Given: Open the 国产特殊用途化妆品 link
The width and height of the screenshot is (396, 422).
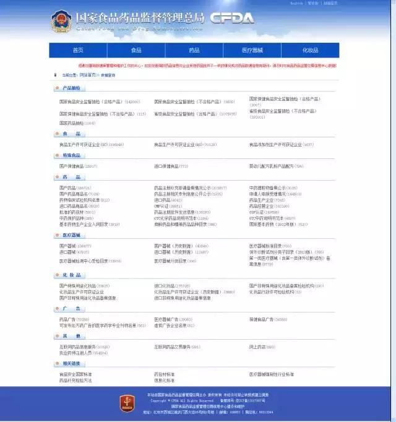Looking at the screenshot, I should click(x=84, y=286).
